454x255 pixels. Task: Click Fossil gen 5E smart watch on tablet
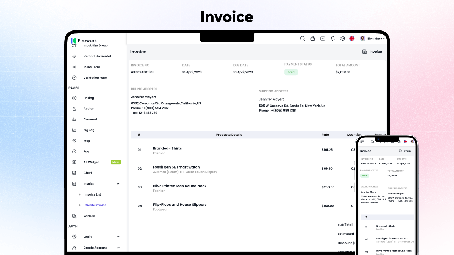[176, 167]
